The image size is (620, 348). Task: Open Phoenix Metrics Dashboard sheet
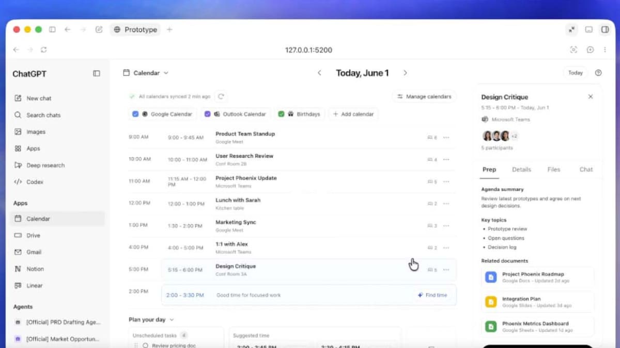(537, 327)
